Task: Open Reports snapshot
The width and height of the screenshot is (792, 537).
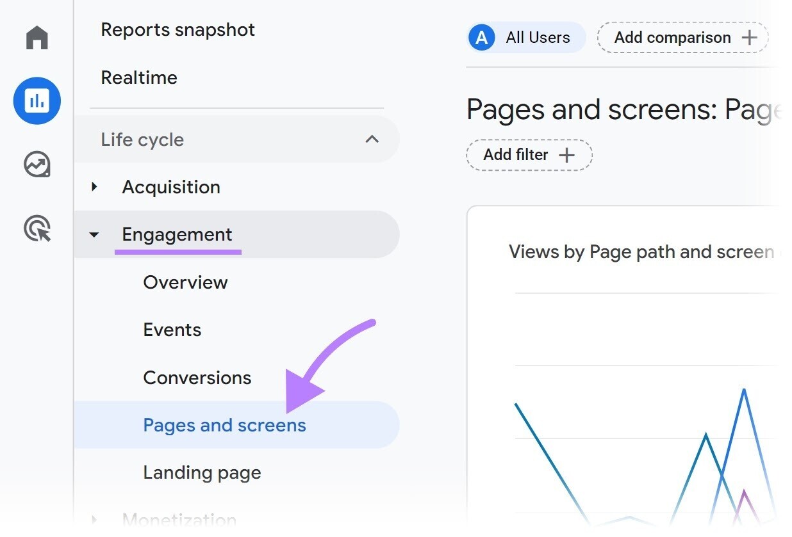Action: 177,29
